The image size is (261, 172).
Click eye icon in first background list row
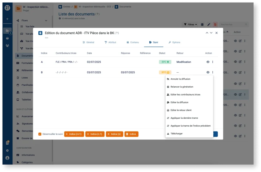235,41
